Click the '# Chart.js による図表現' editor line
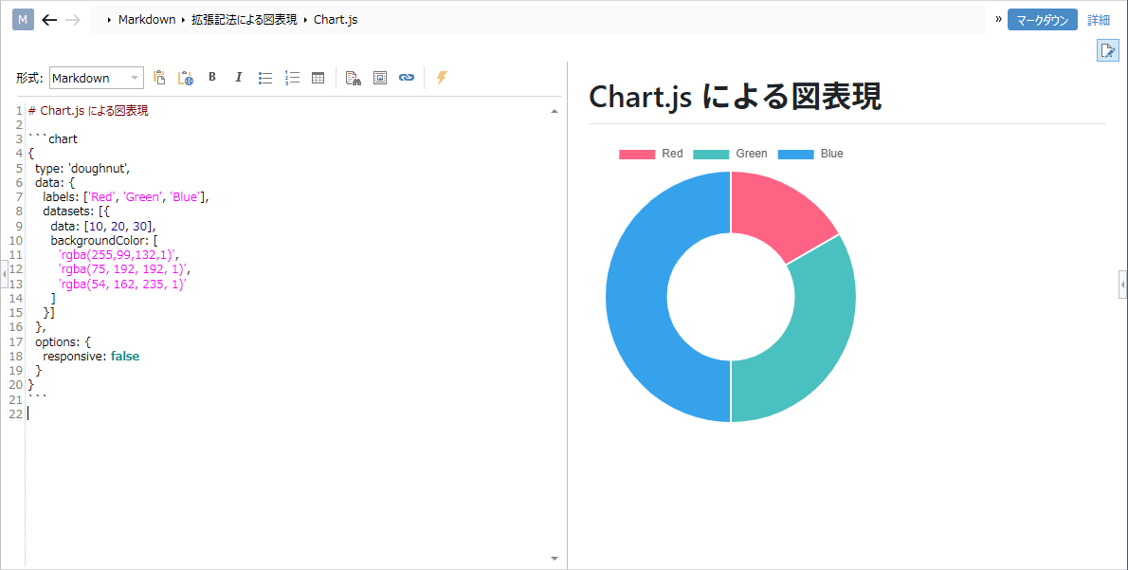This screenshot has height=570, width=1128. 88,111
